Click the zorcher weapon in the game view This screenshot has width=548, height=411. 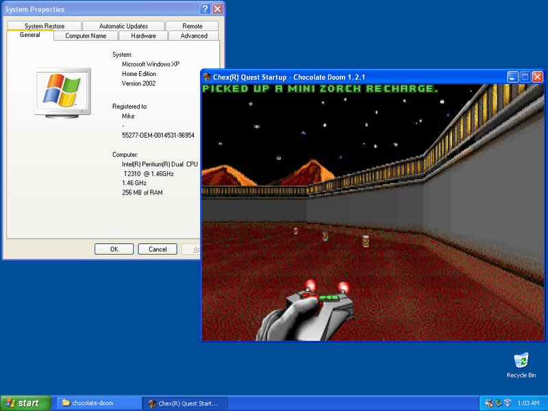coord(306,310)
